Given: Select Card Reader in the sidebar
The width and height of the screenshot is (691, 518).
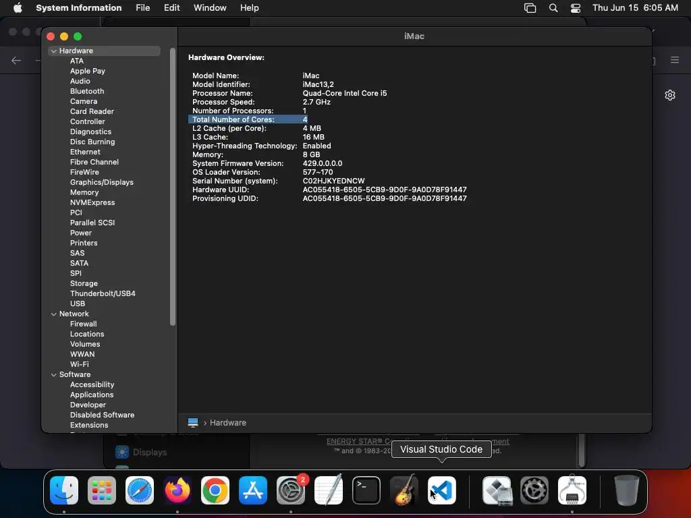Looking at the screenshot, I should [x=92, y=111].
